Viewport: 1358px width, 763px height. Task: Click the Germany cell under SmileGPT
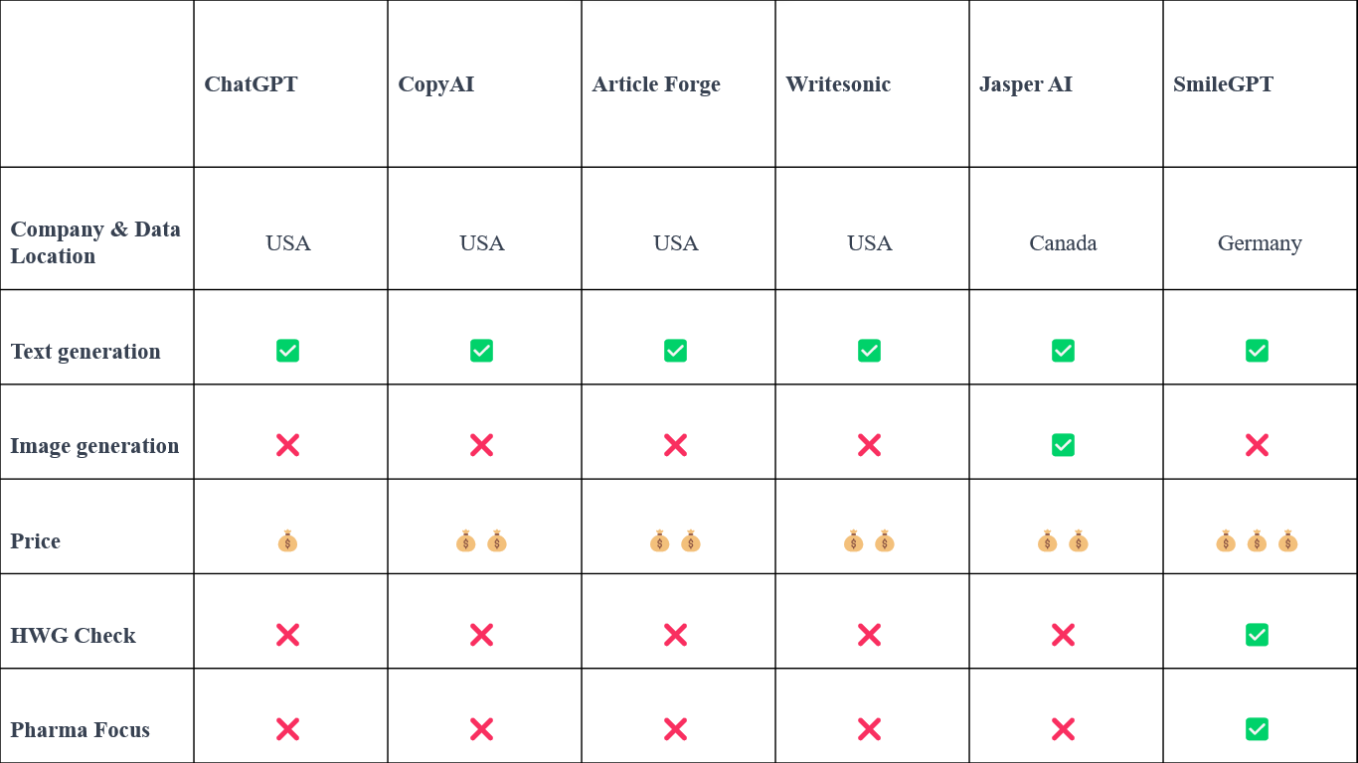[1260, 243]
